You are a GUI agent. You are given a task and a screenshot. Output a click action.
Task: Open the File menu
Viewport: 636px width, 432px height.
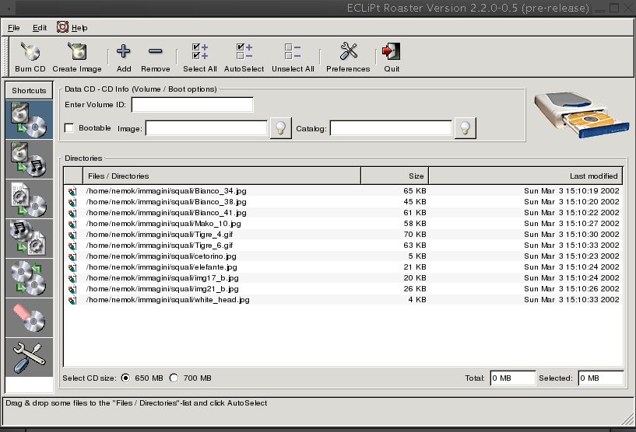tap(14, 27)
